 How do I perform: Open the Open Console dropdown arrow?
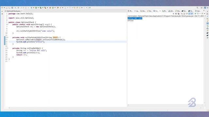(x=205, y=14)
